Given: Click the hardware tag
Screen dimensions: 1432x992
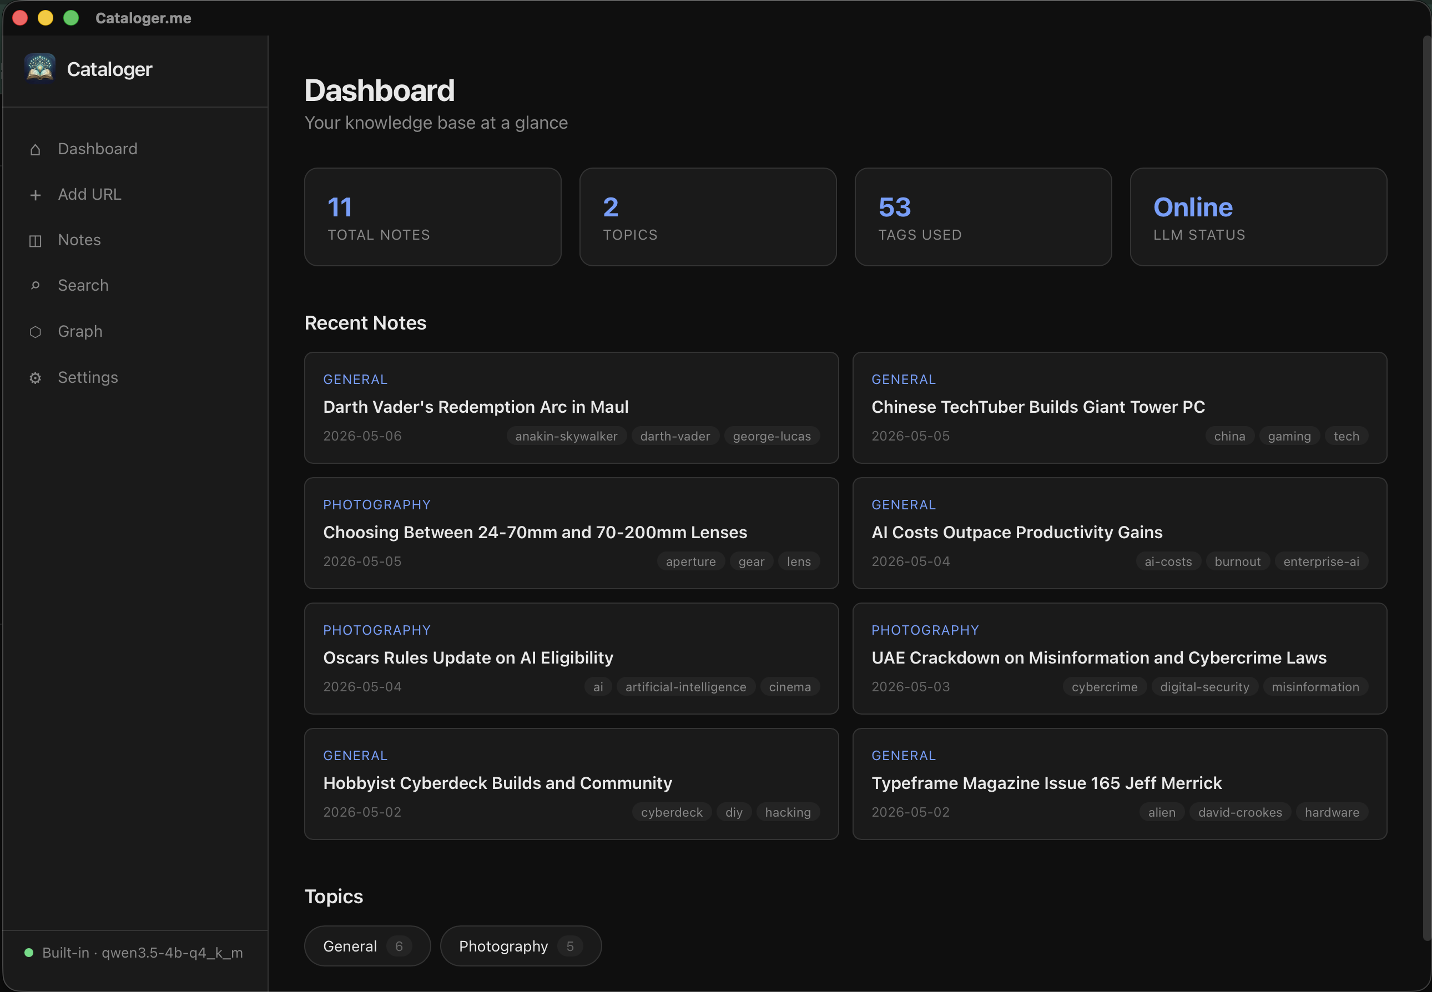Looking at the screenshot, I should pyautogui.click(x=1332, y=812).
